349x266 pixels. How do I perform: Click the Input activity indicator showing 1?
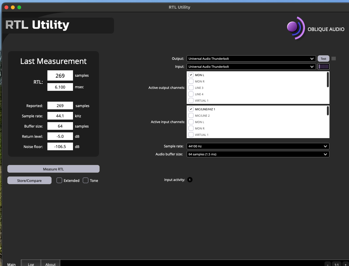pos(190,180)
